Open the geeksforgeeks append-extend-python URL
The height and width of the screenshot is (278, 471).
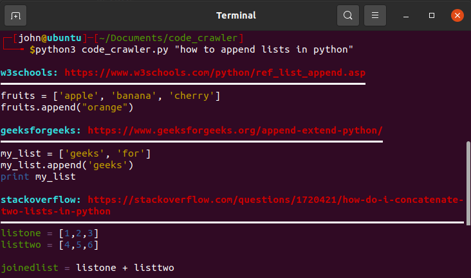[x=235, y=130]
